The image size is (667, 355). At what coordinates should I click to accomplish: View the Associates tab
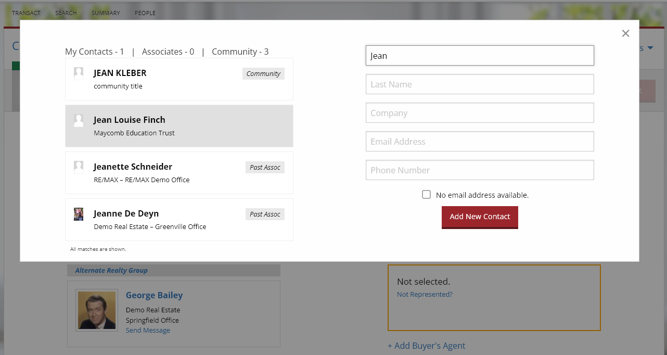[168, 52]
